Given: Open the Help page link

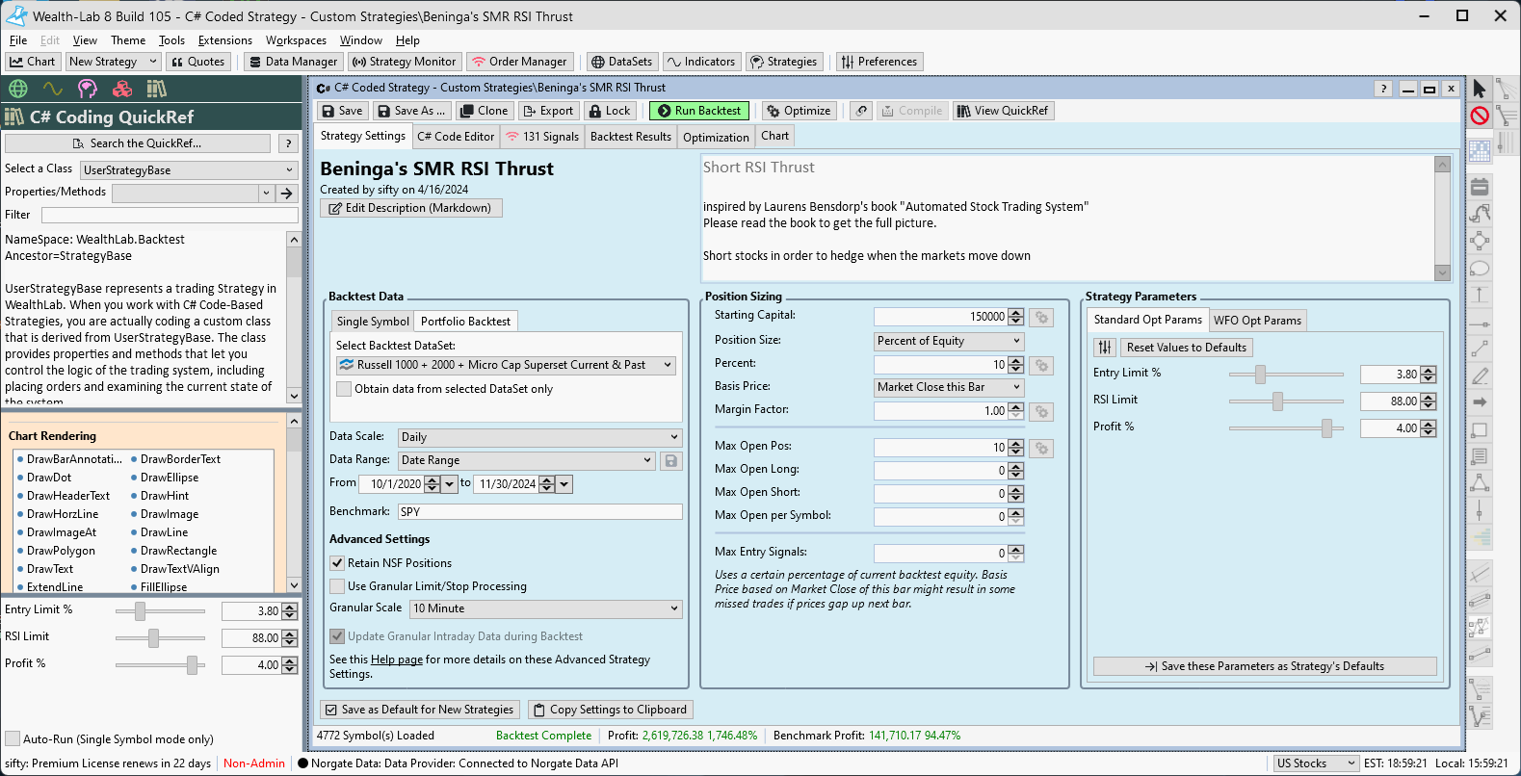Looking at the screenshot, I should pyautogui.click(x=397, y=660).
